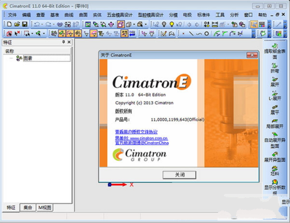Select the Circle drawing tool
This screenshot has width=290, height=223.
coord(206,33)
